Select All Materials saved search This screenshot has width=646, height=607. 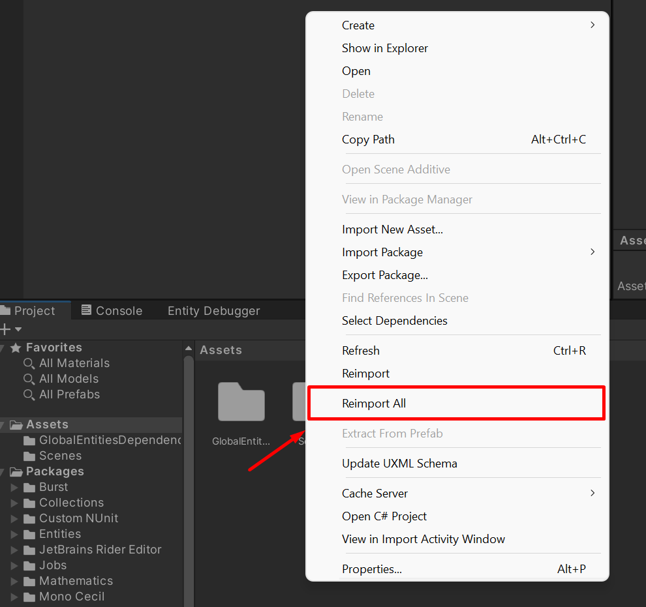coord(74,363)
